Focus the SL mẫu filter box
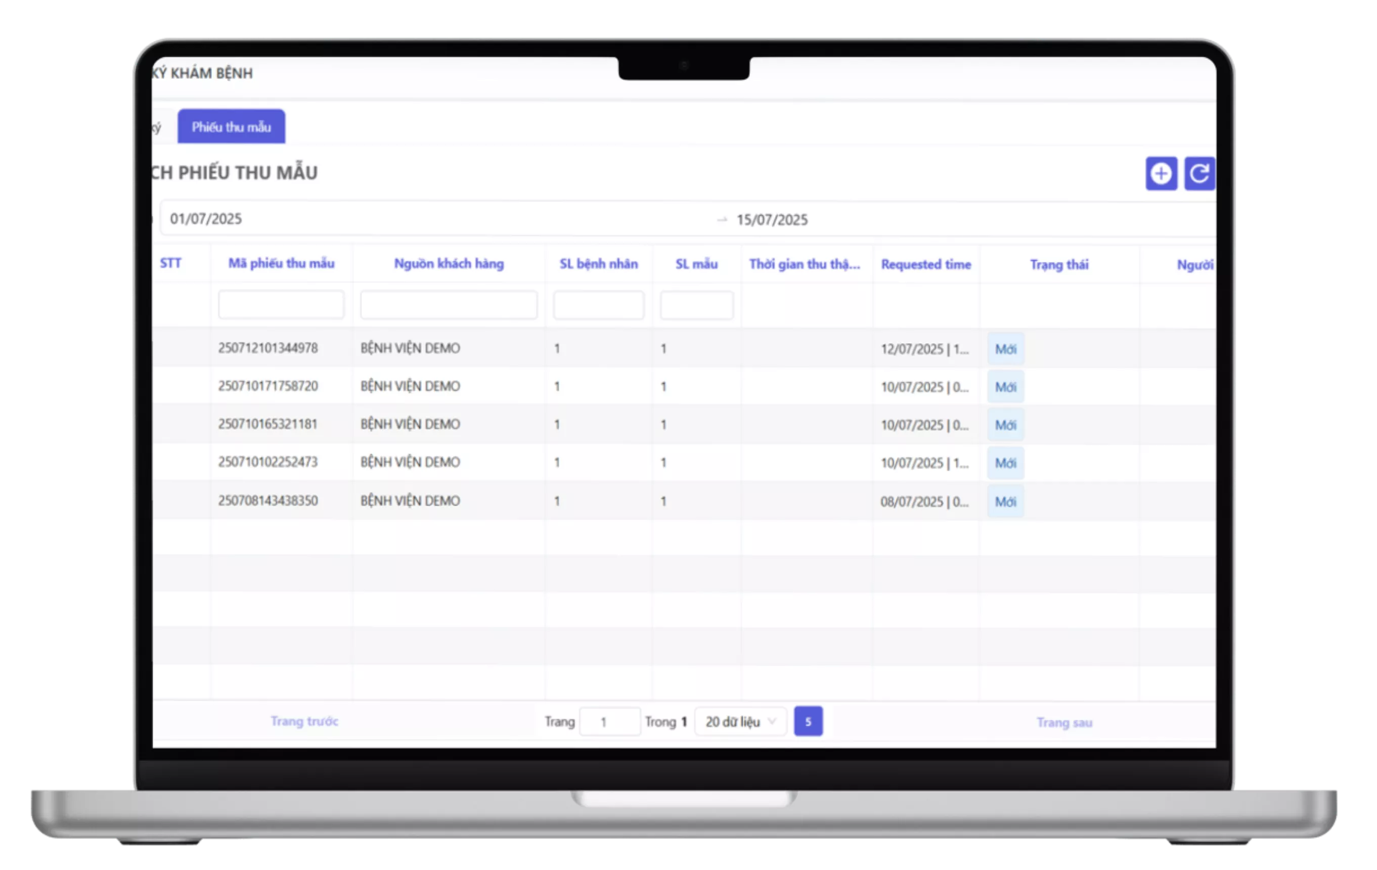This screenshot has height=870, width=1377. 696,305
